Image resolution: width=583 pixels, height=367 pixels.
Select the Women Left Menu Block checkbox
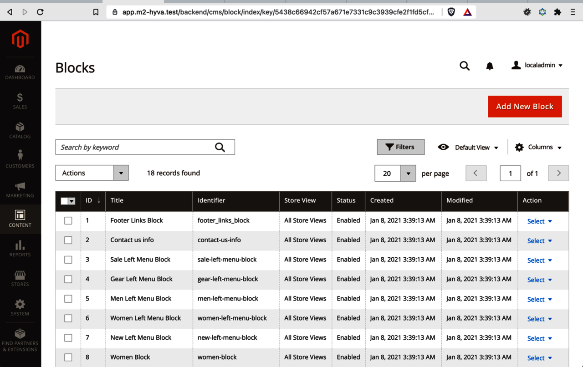coord(68,319)
